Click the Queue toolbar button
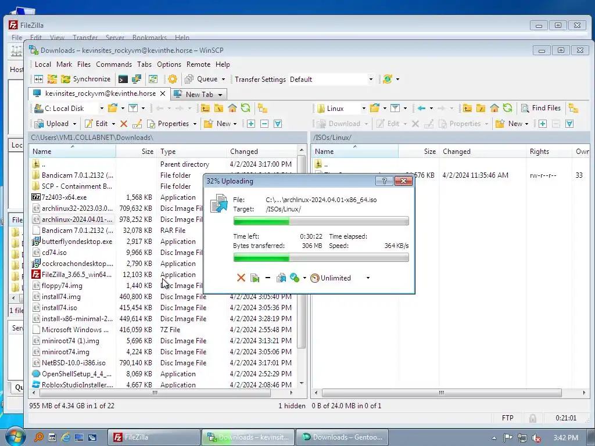 [201, 79]
